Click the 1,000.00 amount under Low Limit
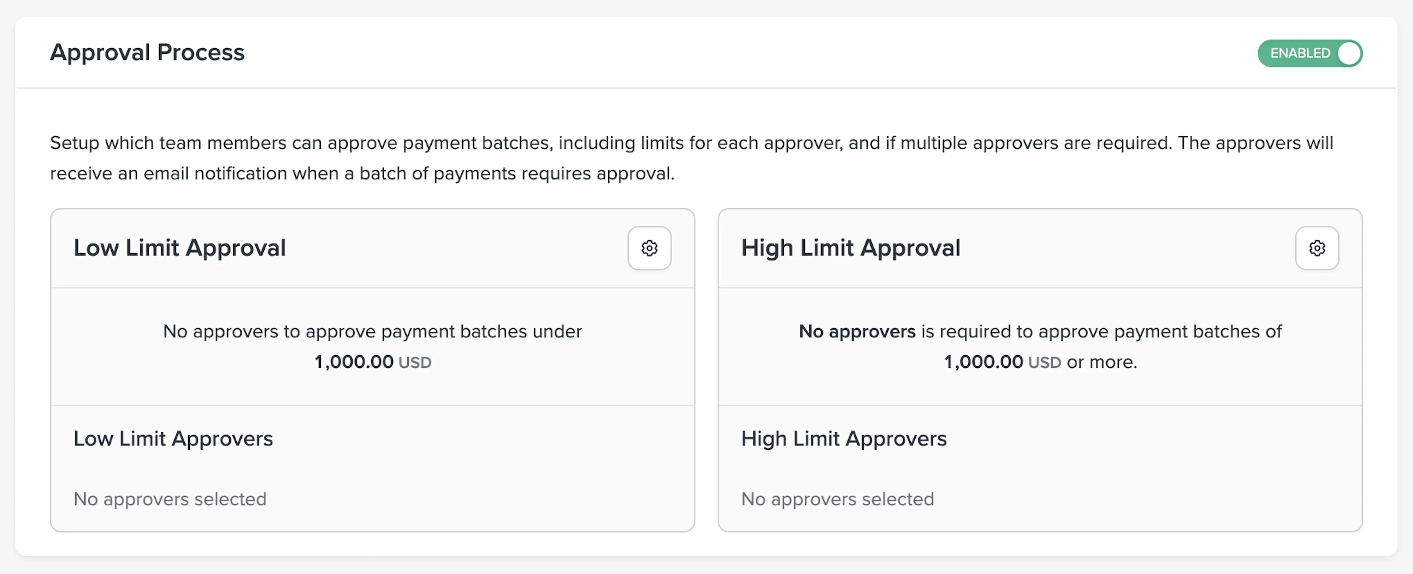The height and width of the screenshot is (574, 1413). point(354,362)
